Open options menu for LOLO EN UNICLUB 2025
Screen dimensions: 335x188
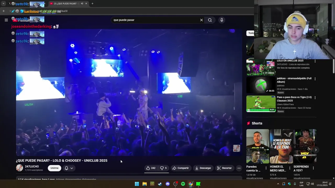315,61
